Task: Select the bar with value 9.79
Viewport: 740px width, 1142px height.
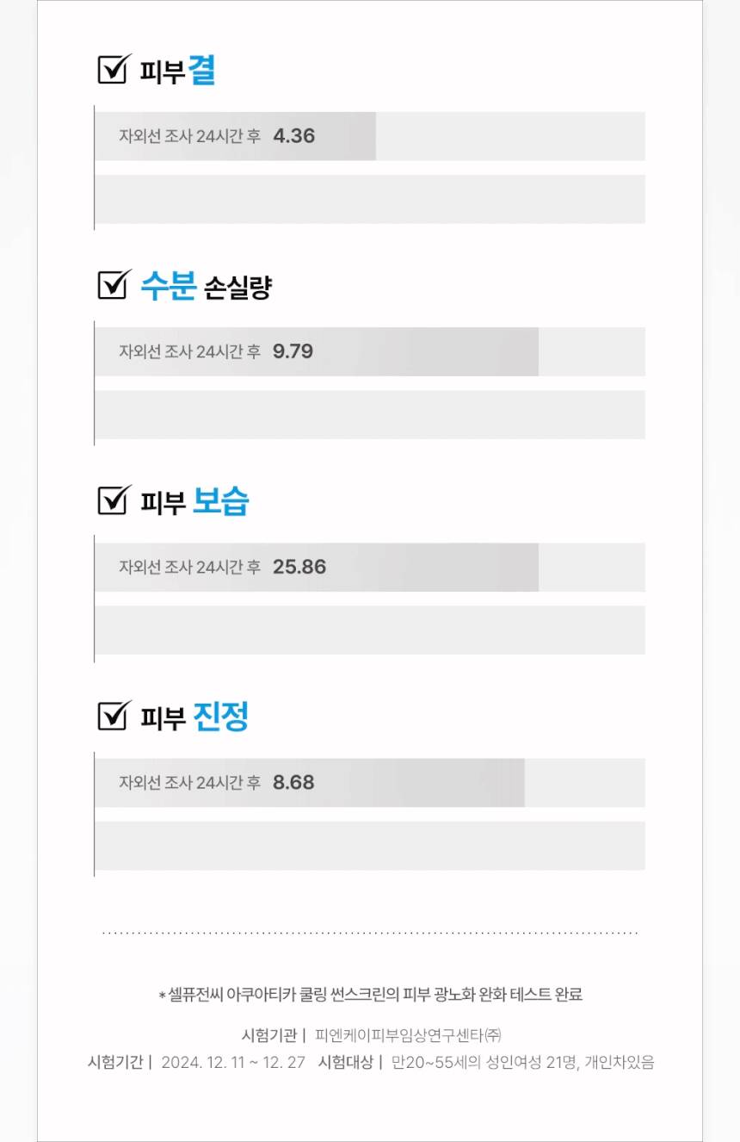Action: point(316,351)
